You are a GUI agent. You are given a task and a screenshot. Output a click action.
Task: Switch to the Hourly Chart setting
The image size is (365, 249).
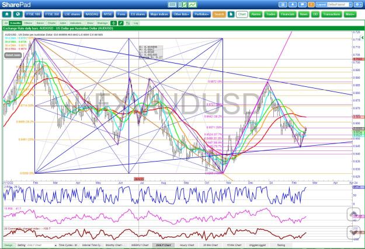(187, 245)
